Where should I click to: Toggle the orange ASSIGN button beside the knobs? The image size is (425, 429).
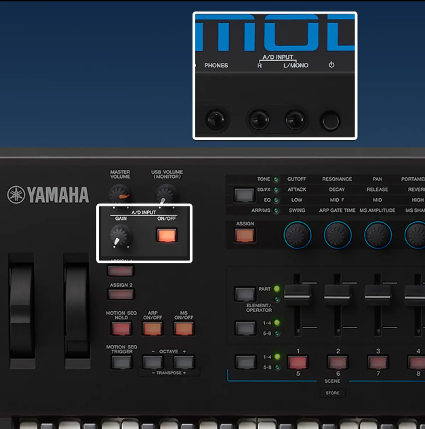245,235
